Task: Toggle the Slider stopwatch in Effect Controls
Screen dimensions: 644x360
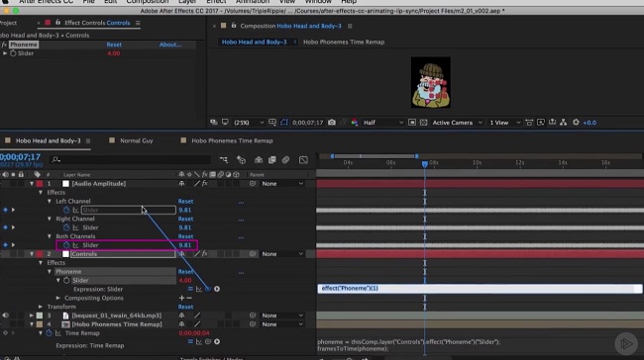Action: coord(13,53)
